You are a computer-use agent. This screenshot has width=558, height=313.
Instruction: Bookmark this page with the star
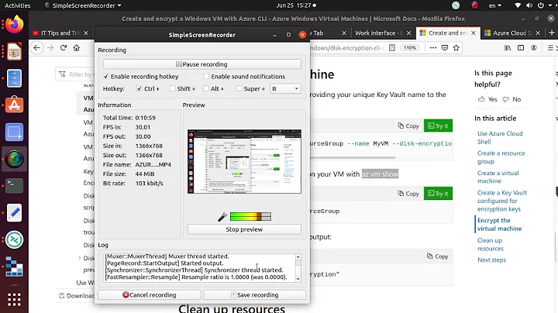coord(456,48)
